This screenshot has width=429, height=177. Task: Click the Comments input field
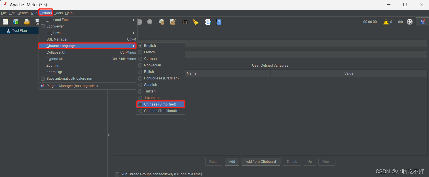306,54
